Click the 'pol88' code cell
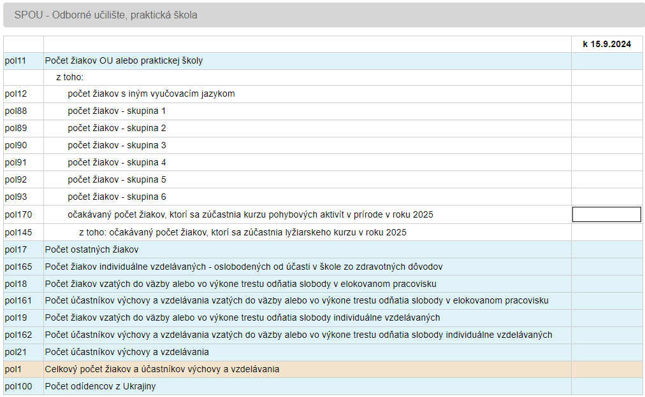 pos(24,111)
